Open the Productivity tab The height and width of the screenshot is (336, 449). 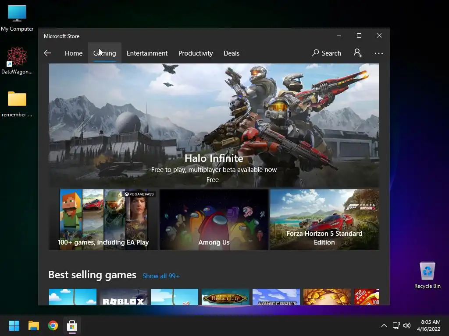[196, 53]
